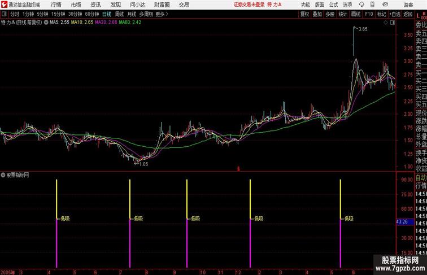Screen dimensions: 427x275
Task: Switch to the 分时 chart tab
Action: pyautogui.click(x=15, y=14)
